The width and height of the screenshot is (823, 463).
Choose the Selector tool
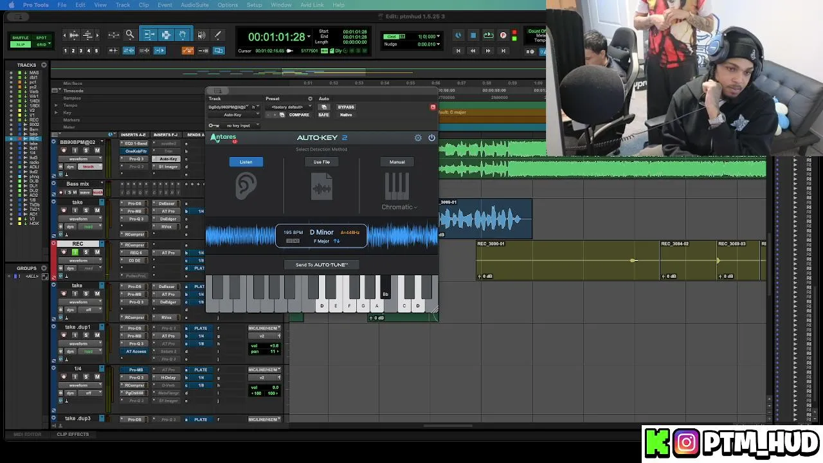pos(166,35)
